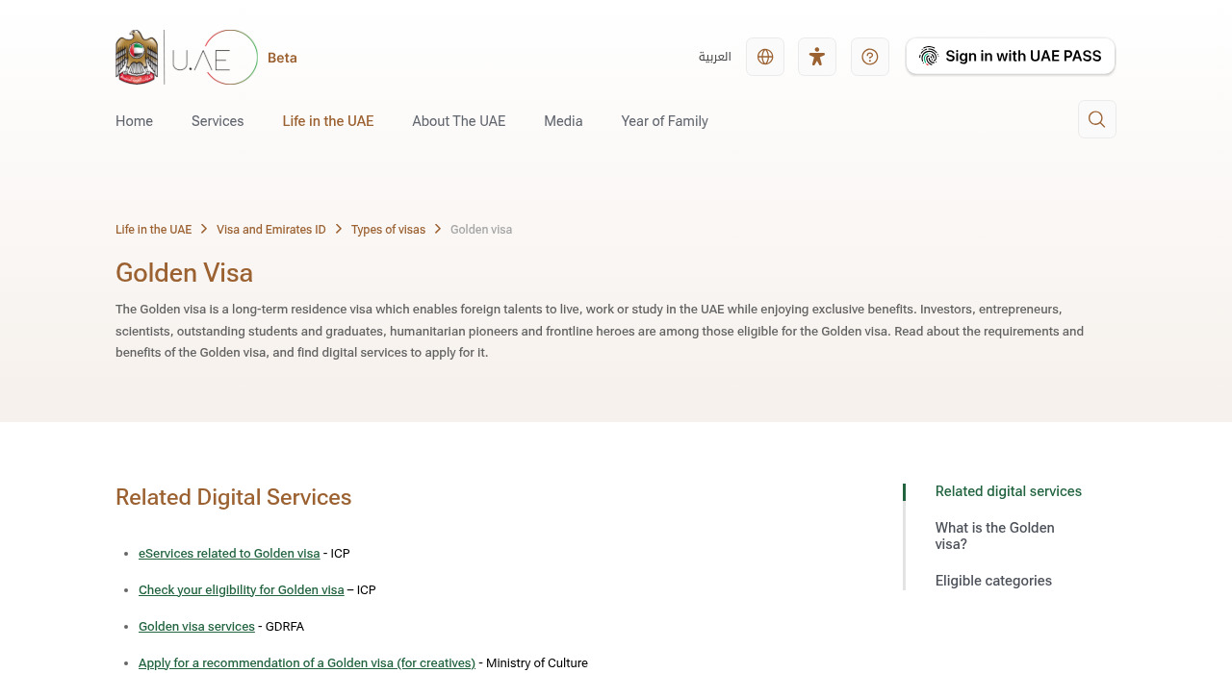
Task: Switch to the Arabic language link
Action: click(715, 57)
